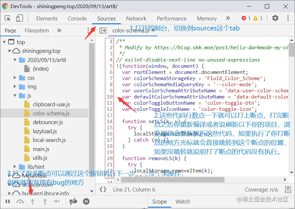Open the customize DevTools kebab menu
295x209 pixels.
click(x=288, y=18)
